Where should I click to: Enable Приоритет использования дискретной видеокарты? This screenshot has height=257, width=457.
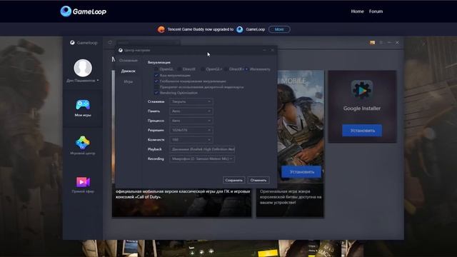(x=156, y=87)
